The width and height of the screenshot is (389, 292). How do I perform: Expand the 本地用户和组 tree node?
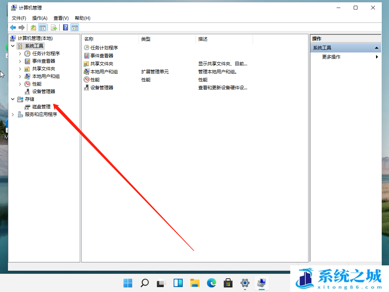[20, 76]
